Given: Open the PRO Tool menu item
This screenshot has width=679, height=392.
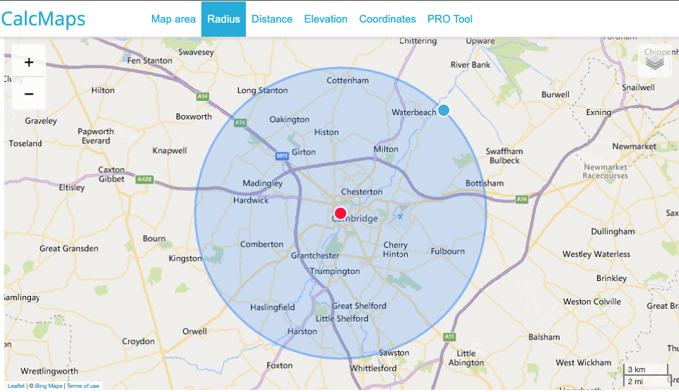Looking at the screenshot, I should coord(450,19).
